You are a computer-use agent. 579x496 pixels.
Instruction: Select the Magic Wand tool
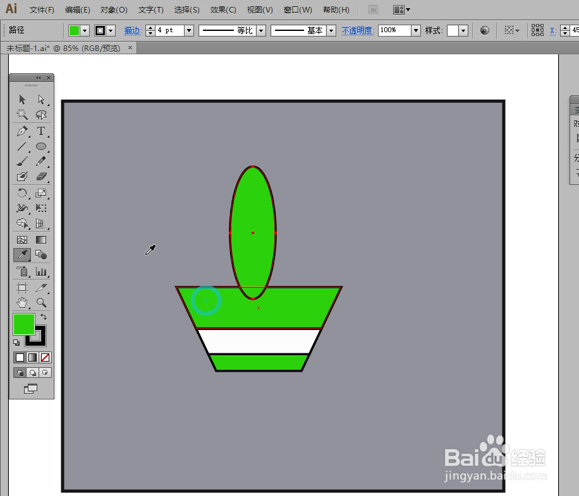[x=22, y=115]
